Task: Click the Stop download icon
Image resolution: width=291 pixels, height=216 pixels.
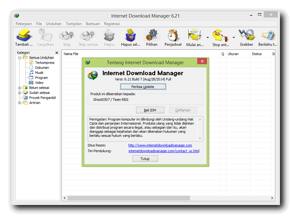Action: 66,34
